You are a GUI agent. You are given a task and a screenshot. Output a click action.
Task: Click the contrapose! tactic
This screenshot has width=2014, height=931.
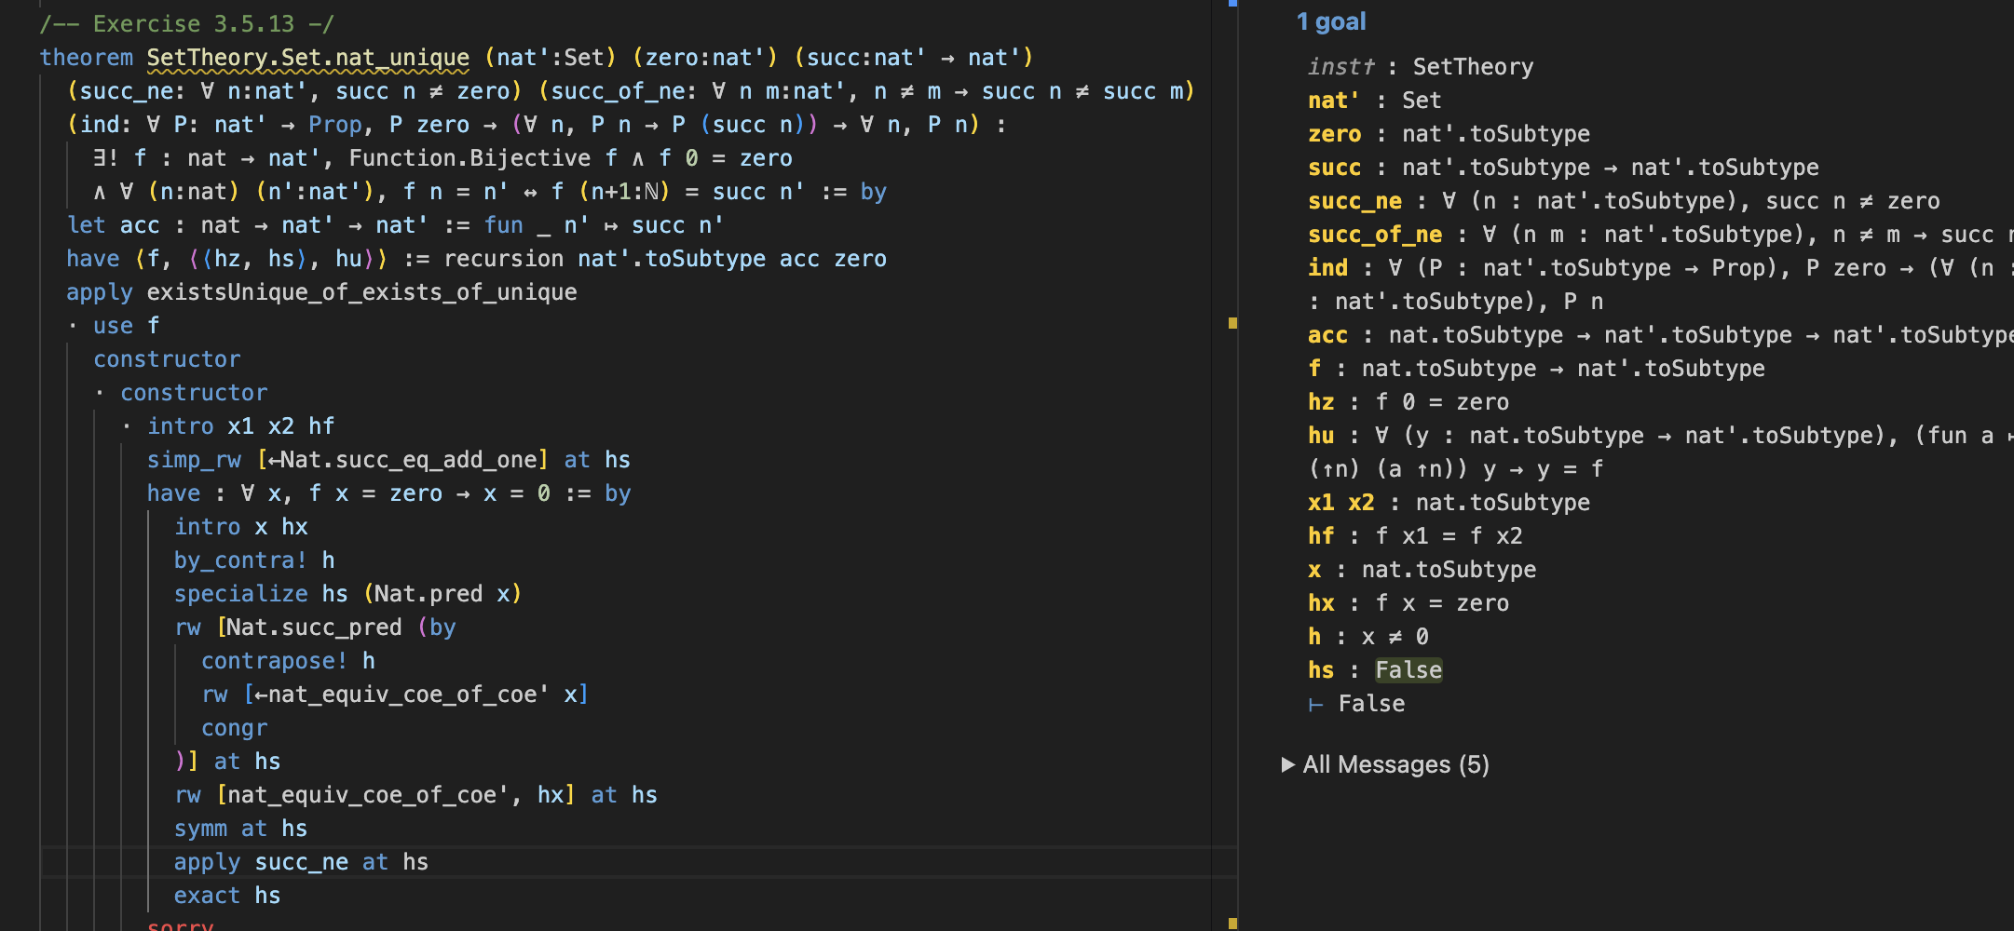click(274, 661)
